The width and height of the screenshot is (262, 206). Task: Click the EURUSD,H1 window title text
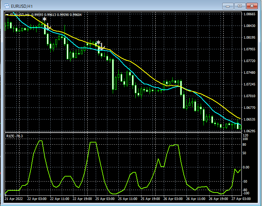(22, 6)
